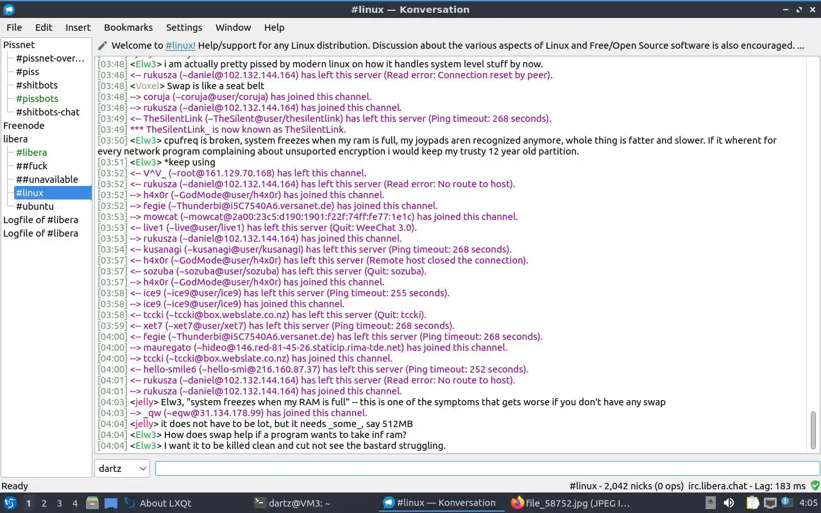
Task: Open the first Logfile of #libera entry
Action: pos(41,220)
